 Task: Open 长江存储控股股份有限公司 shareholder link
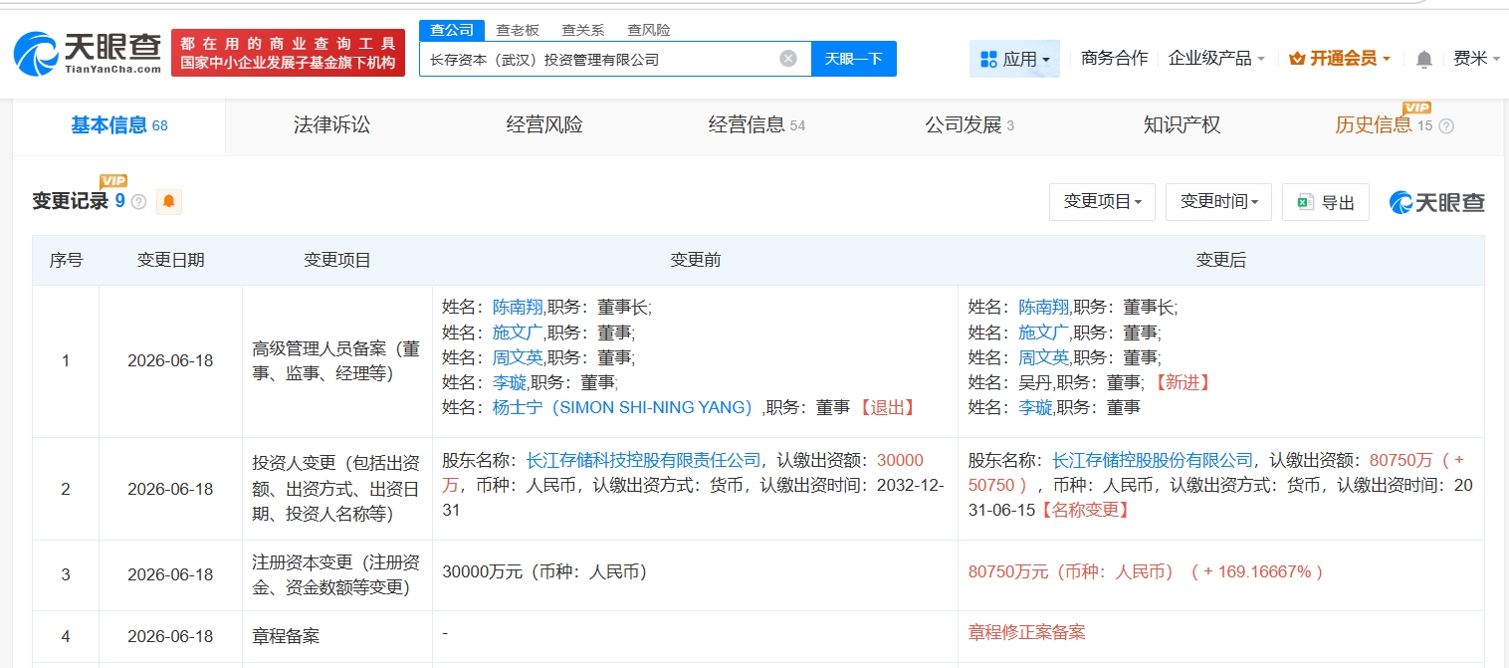pos(1153,460)
